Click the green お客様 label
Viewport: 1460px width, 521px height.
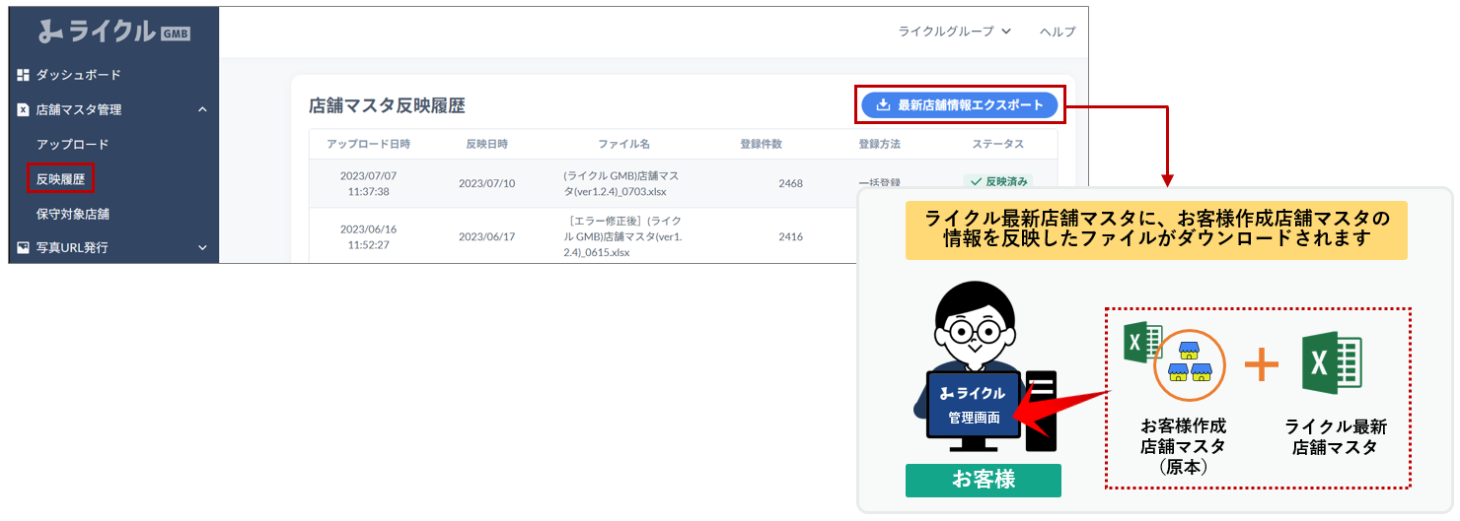[x=983, y=481]
